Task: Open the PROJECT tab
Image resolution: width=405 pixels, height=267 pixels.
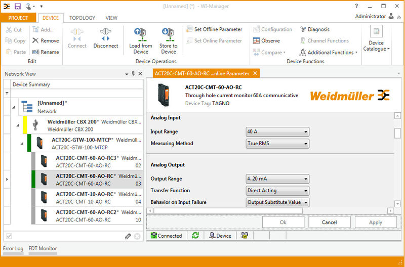Action: pos(18,18)
